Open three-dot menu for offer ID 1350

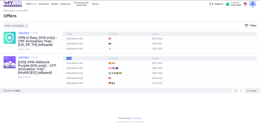[58, 33]
